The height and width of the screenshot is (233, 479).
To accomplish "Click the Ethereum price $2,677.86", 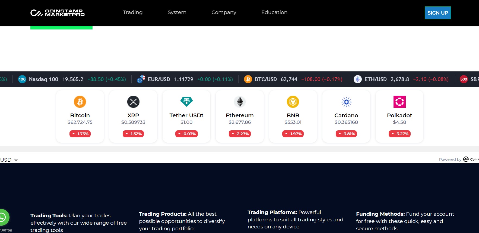I will (x=240, y=122).
